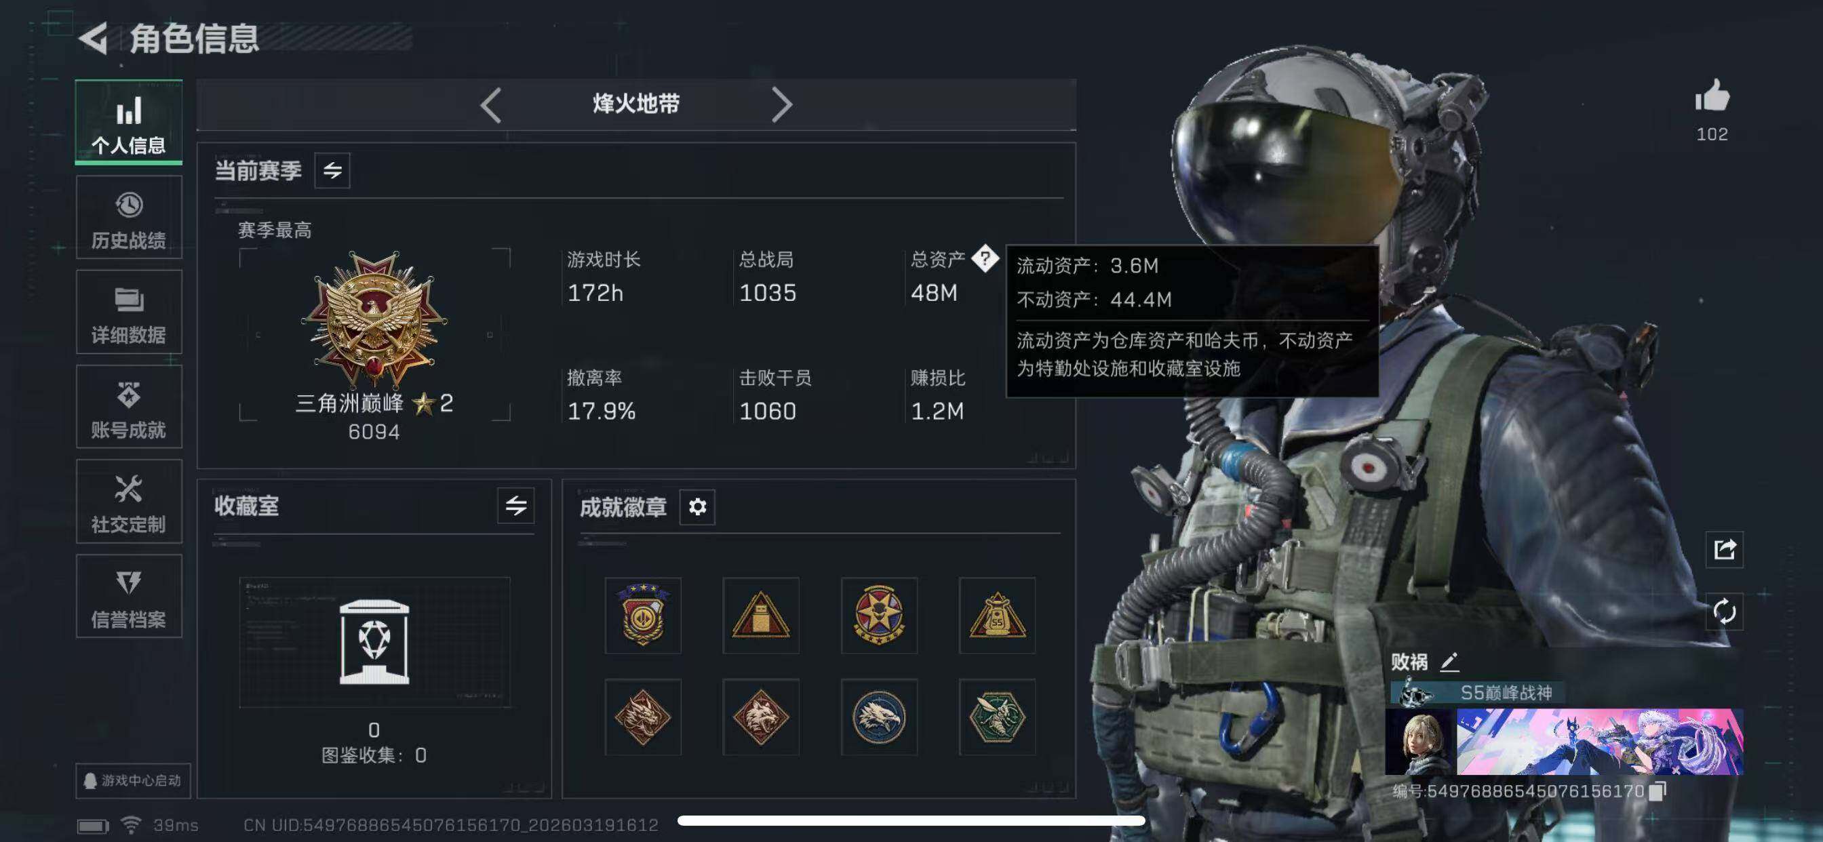The height and width of the screenshot is (842, 1823).
Task: Click the refresh character model icon
Action: tap(1724, 612)
